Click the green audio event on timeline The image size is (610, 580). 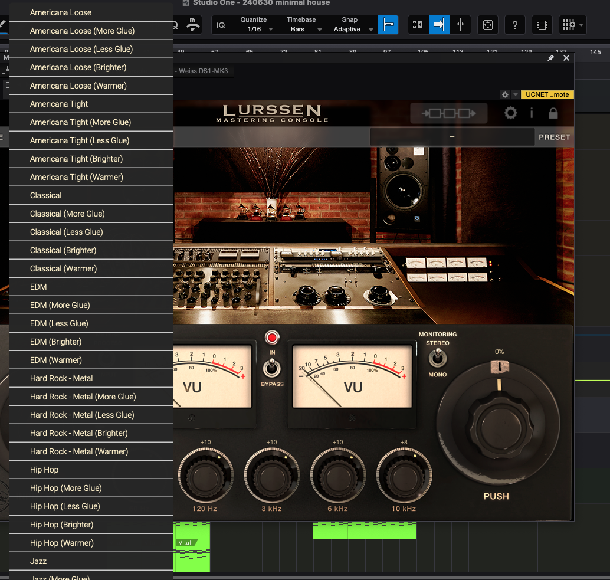(365, 530)
